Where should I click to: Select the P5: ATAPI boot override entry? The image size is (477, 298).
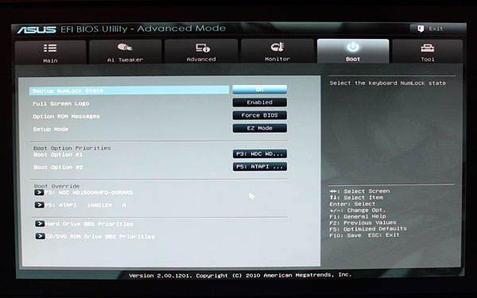click(x=80, y=205)
